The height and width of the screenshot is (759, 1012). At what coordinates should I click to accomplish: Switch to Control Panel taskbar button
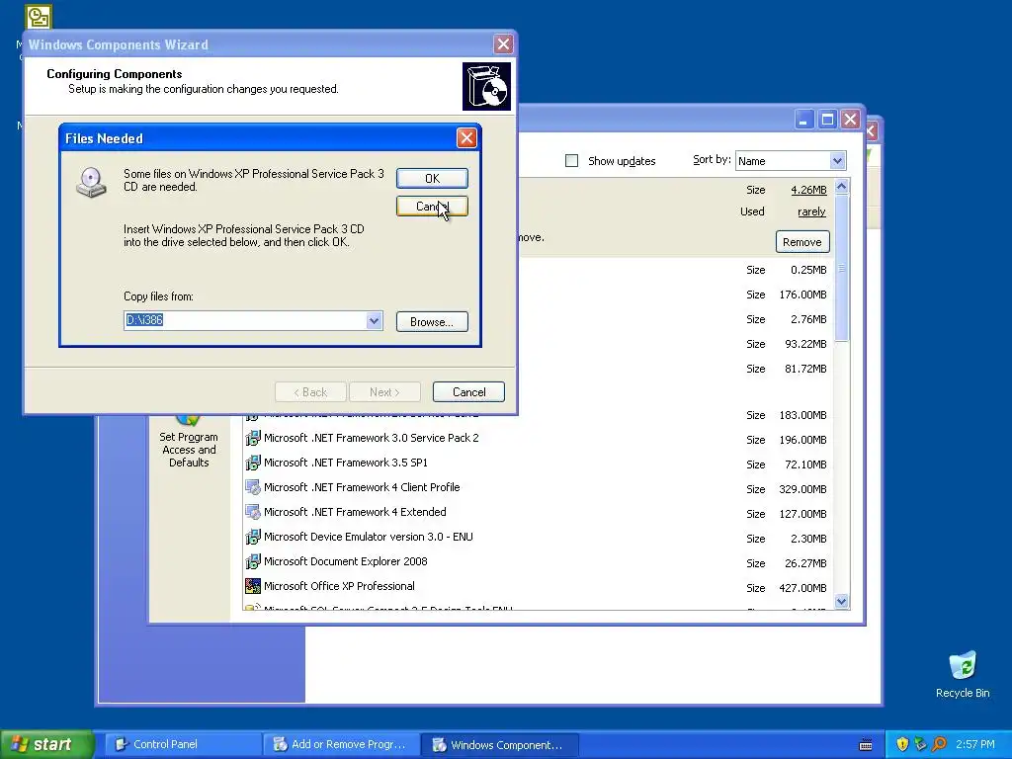pyautogui.click(x=183, y=744)
